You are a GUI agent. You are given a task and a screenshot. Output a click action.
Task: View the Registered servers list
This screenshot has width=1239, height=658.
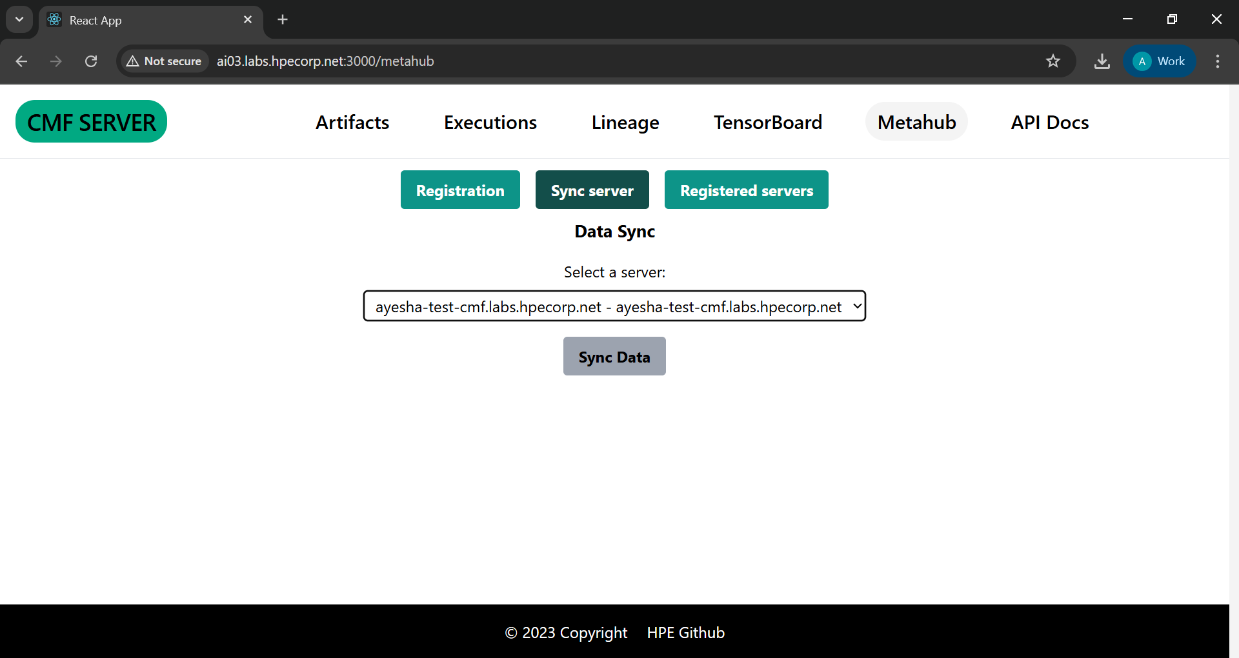(x=747, y=190)
